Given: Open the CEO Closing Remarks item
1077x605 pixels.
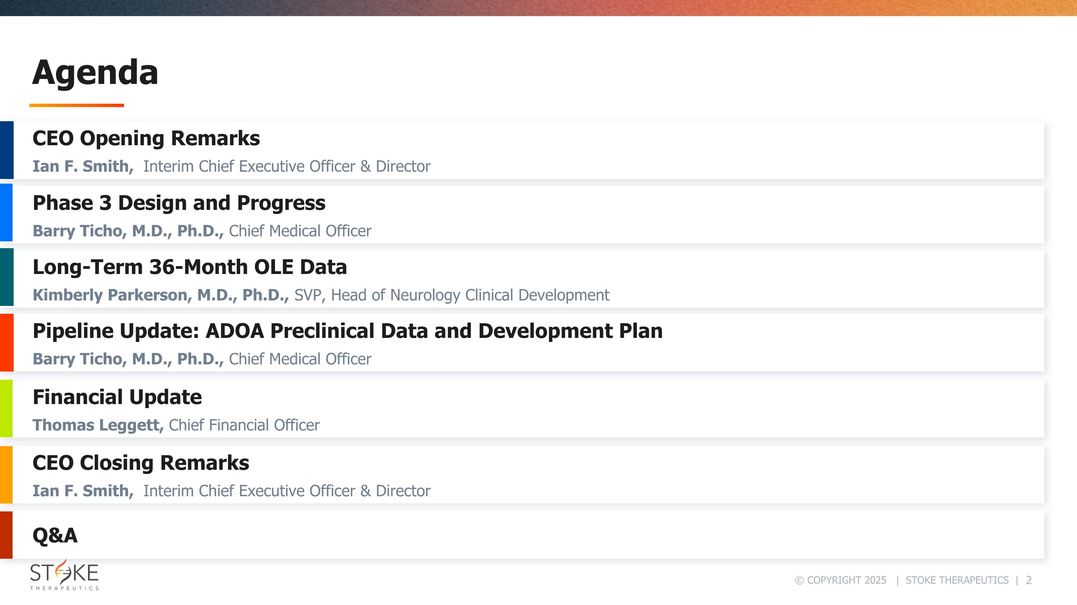Looking at the screenshot, I should tap(141, 463).
